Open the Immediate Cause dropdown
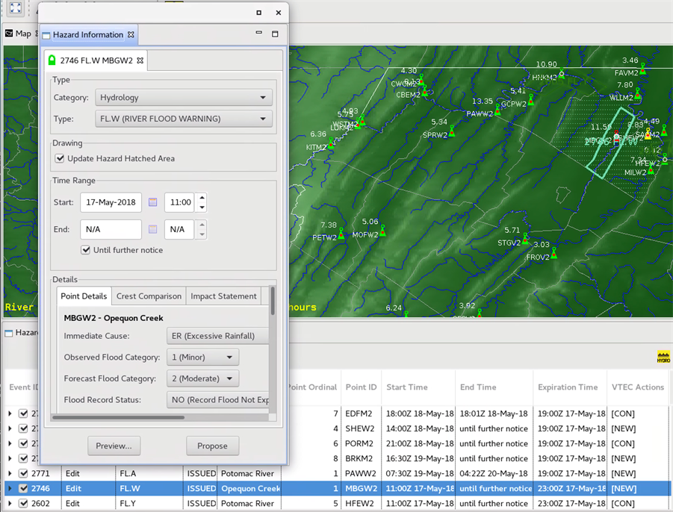673x512 pixels. 217,336
